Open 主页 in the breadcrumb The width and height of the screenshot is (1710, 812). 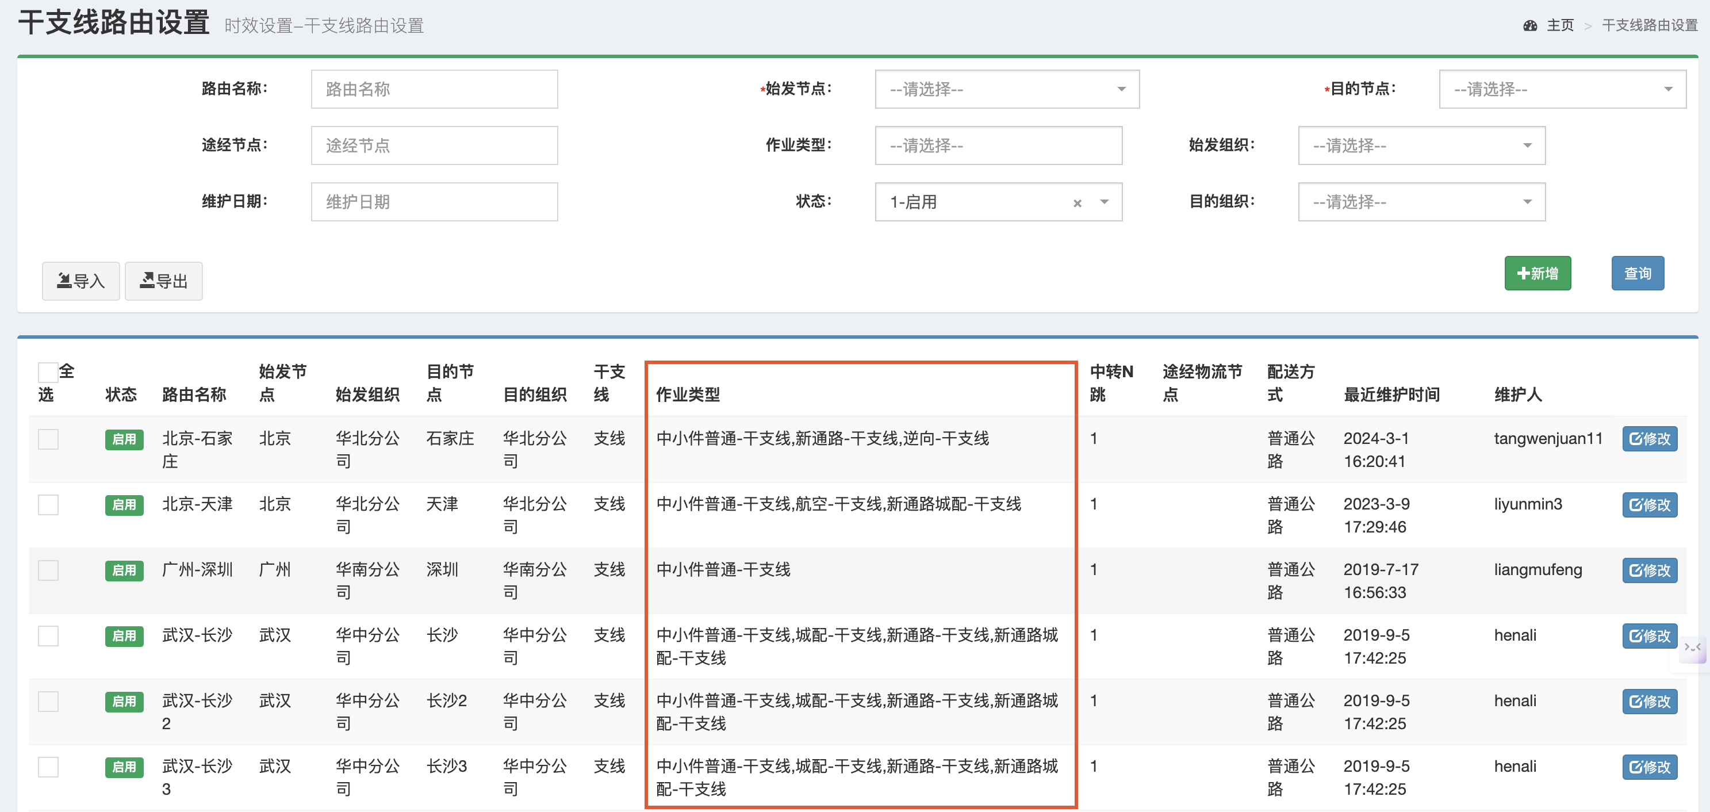coord(1559,26)
